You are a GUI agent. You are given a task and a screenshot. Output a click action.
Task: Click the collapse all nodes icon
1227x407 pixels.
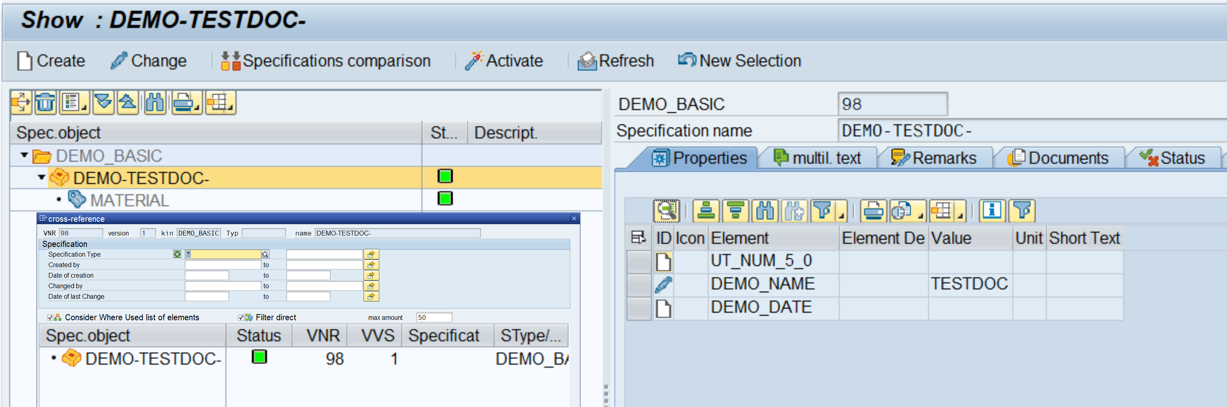(128, 102)
